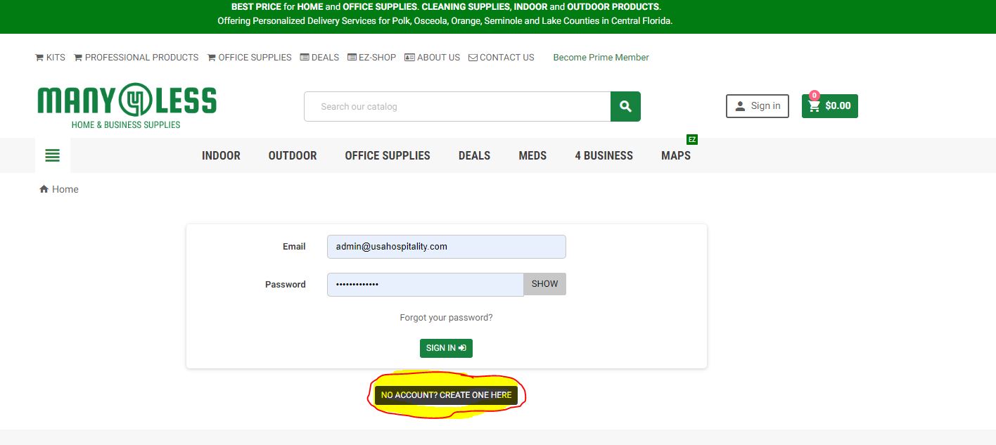This screenshot has height=445, width=996.
Task: Click the Many4Less logo
Action: coord(127,106)
